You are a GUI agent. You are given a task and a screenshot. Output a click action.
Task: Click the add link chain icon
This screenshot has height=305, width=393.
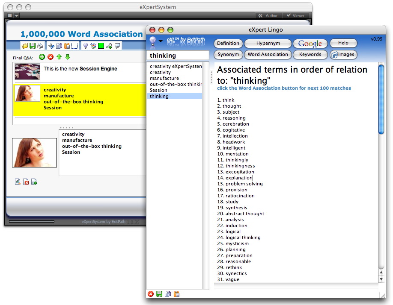[x=109, y=46]
